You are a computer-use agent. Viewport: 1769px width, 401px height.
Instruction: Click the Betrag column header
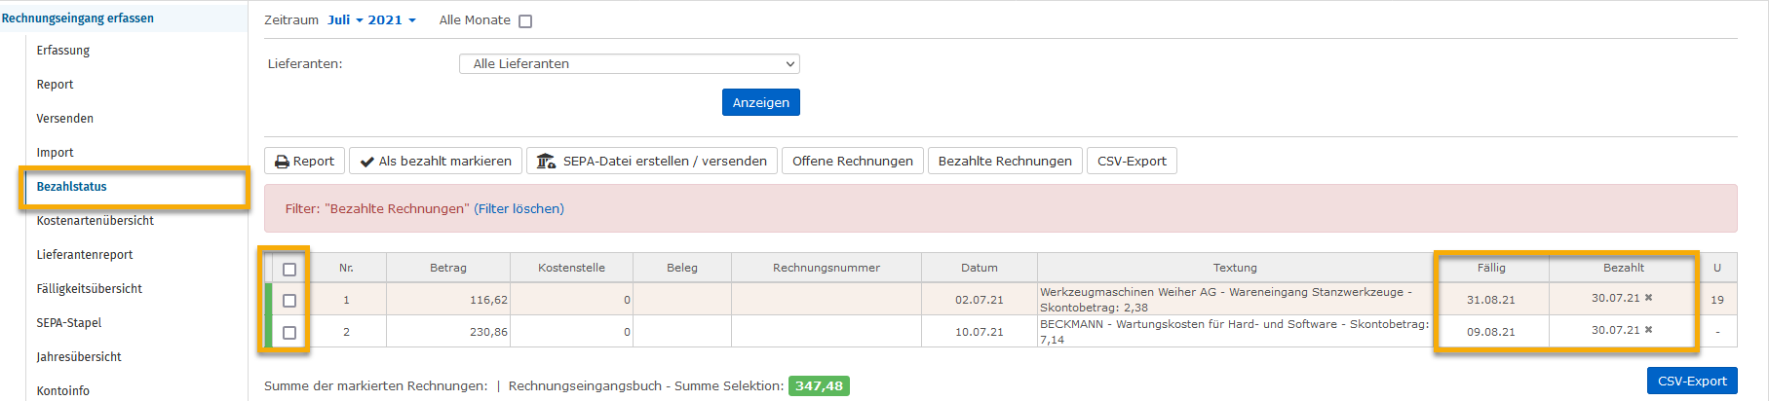448,268
